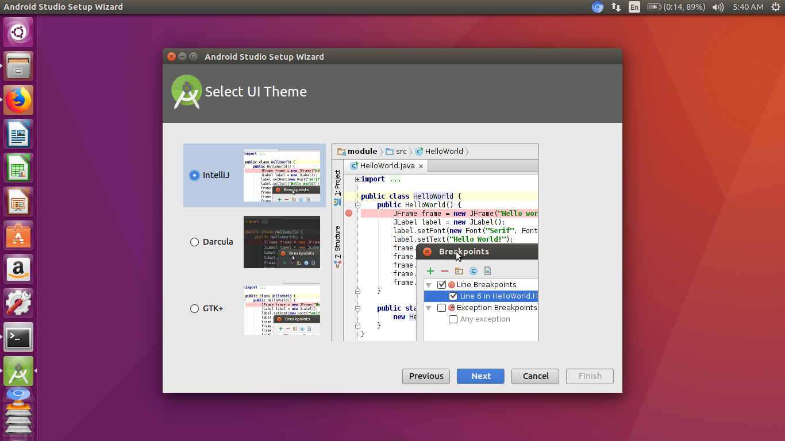This screenshot has height=441, width=785.
Task: Close the Breakpoints popup in the preview
Action: [x=427, y=252]
